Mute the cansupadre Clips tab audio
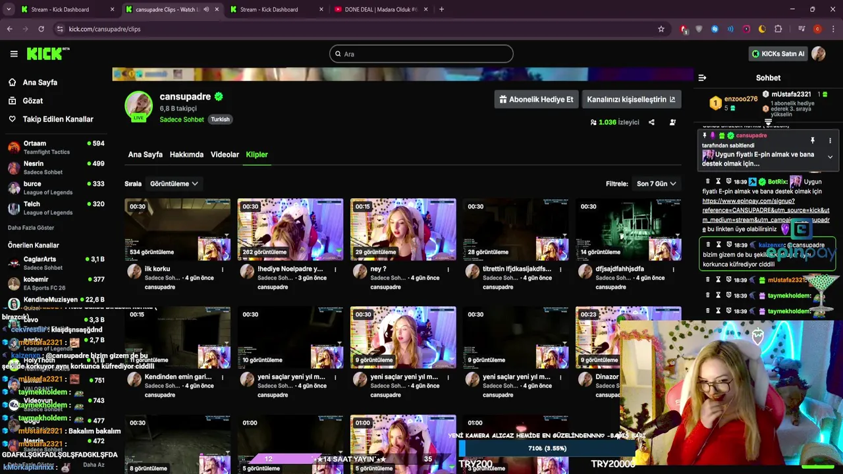The height and width of the screenshot is (474, 843). tap(206, 9)
